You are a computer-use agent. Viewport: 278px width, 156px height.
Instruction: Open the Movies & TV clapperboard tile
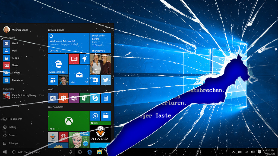click(x=106, y=116)
